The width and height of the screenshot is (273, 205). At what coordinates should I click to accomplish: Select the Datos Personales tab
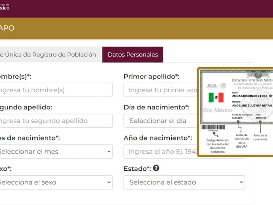click(133, 55)
